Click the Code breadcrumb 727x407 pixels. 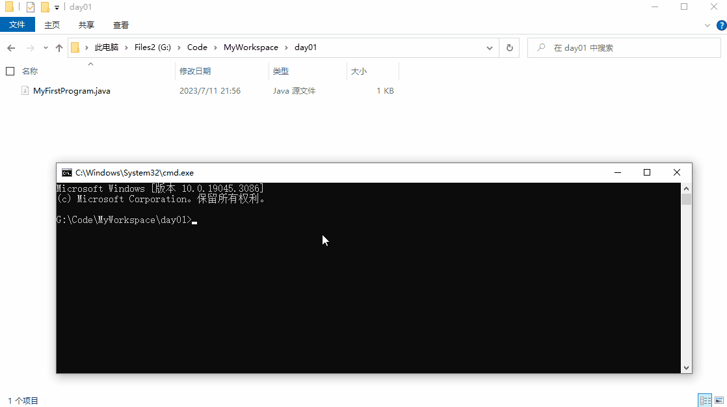(x=197, y=47)
